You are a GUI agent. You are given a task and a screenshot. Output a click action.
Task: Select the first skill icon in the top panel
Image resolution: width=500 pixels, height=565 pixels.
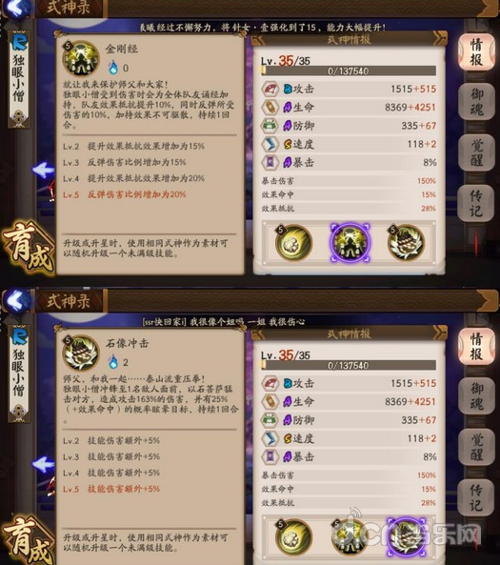(293, 243)
